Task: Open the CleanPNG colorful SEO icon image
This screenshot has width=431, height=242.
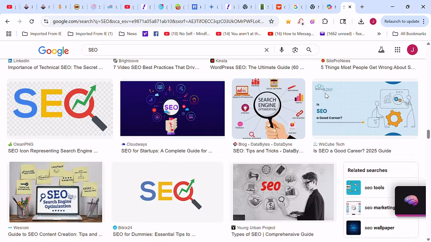Action: click(x=60, y=109)
